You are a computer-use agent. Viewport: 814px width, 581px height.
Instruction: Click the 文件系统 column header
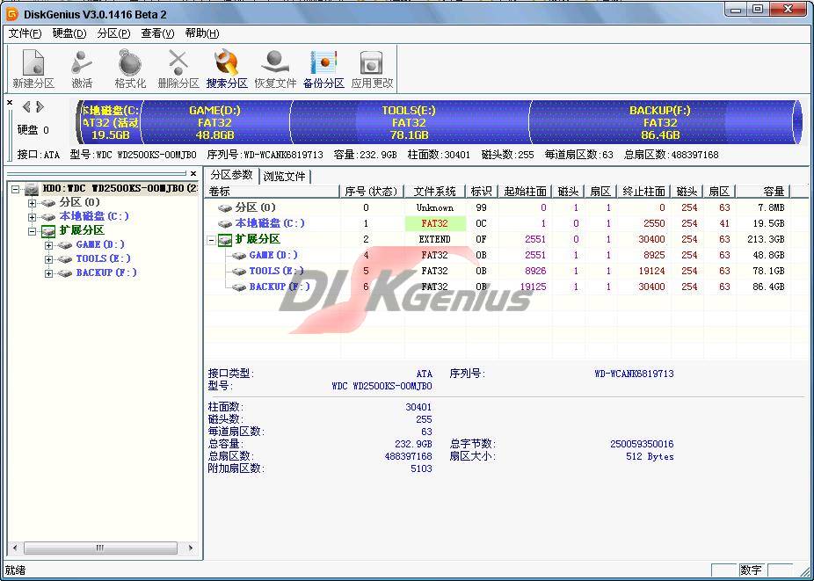434,192
